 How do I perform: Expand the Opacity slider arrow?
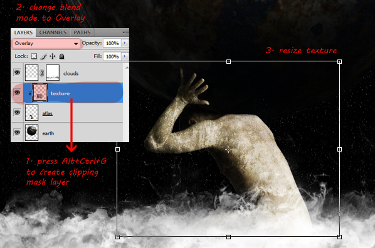point(125,43)
